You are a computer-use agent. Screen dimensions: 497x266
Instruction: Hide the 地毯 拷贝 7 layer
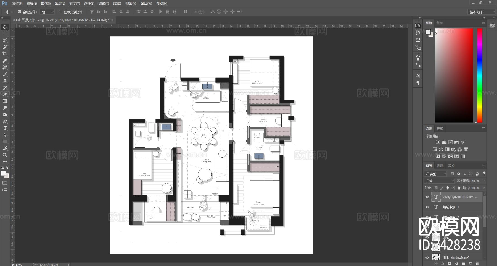click(x=427, y=207)
